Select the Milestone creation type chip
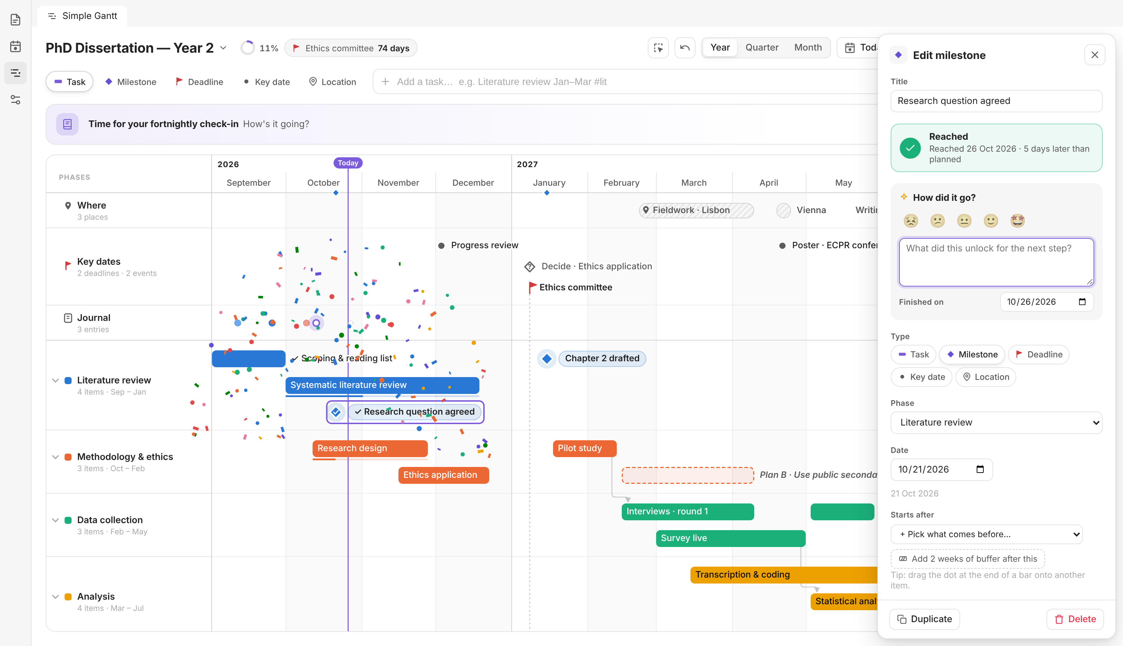 coord(130,82)
